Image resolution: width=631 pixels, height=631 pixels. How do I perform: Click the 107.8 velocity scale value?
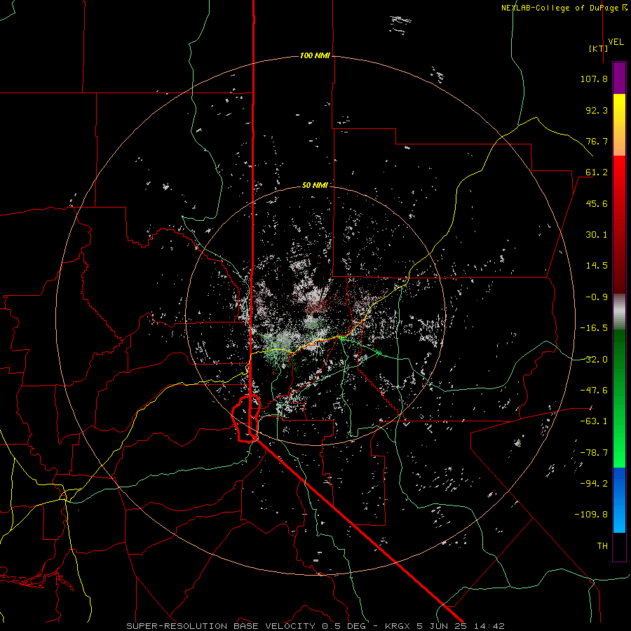594,79
